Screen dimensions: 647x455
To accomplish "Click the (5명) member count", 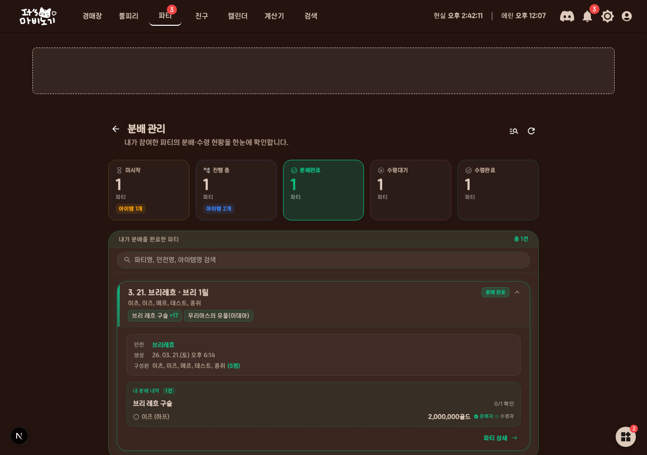I will point(234,366).
